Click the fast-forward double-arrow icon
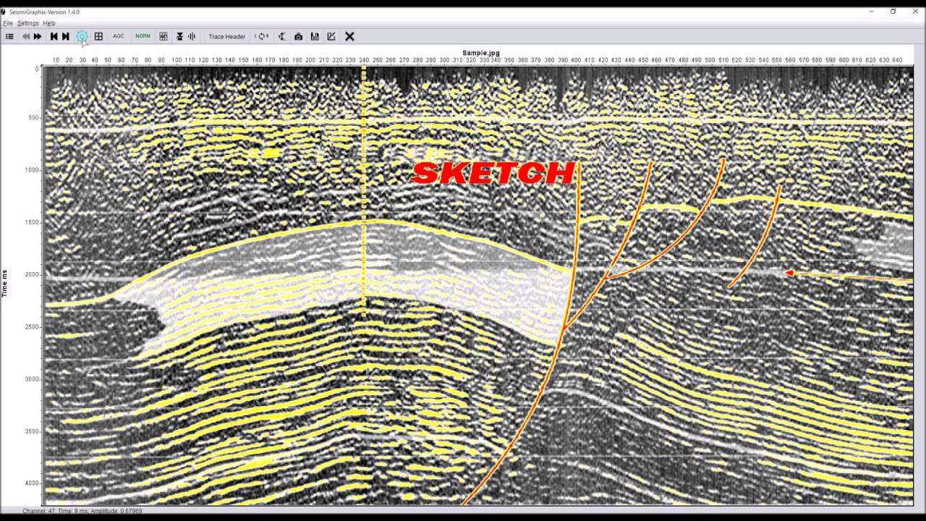Viewport: 926px width, 521px height. tap(38, 36)
